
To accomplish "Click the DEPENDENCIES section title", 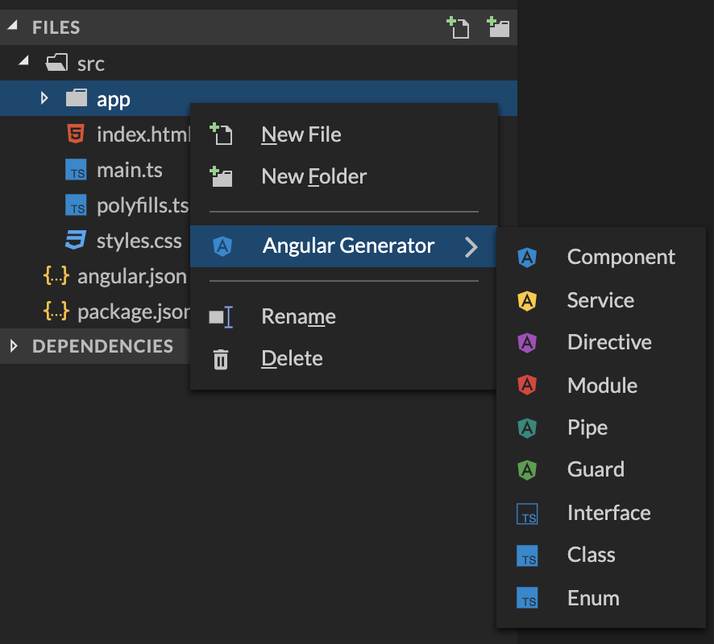I will click(x=102, y=347).
